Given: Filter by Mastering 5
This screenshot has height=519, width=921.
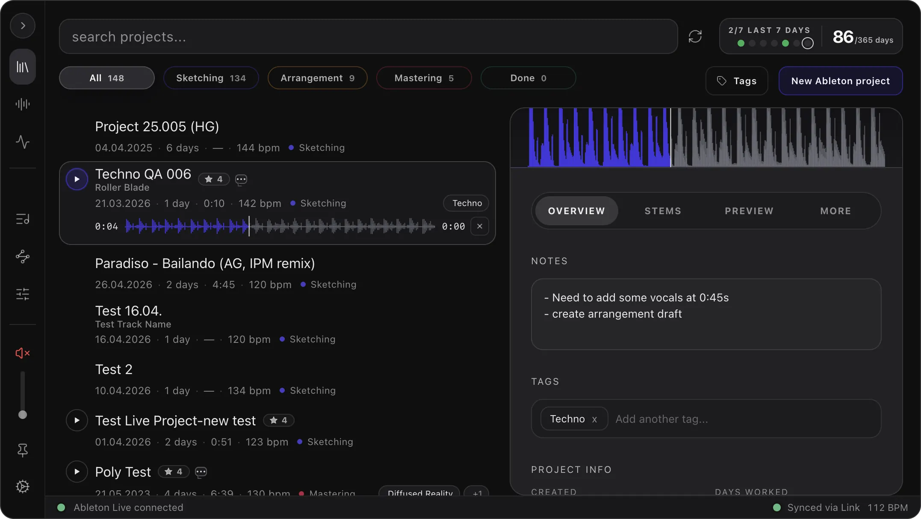Looking at the screenshot, I should (424, 78).
